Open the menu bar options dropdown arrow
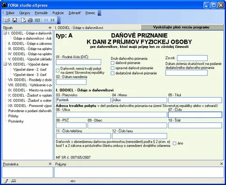This screenshot has width=226, height=185. pos(99,13)
